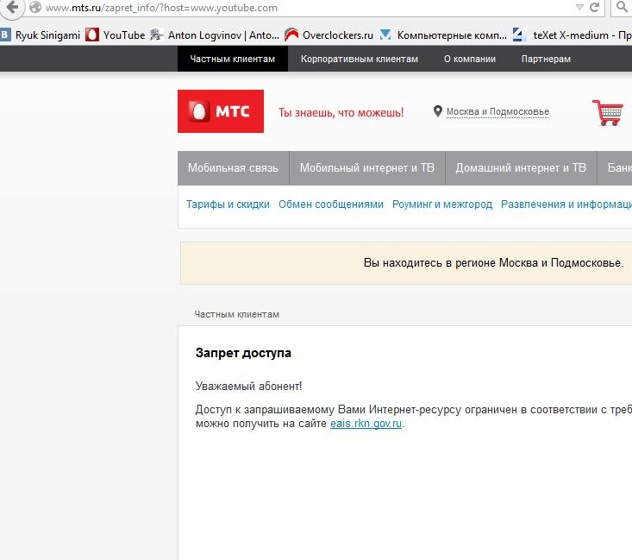
Task: Click the MTS red logo
Action: coord(221,112)
